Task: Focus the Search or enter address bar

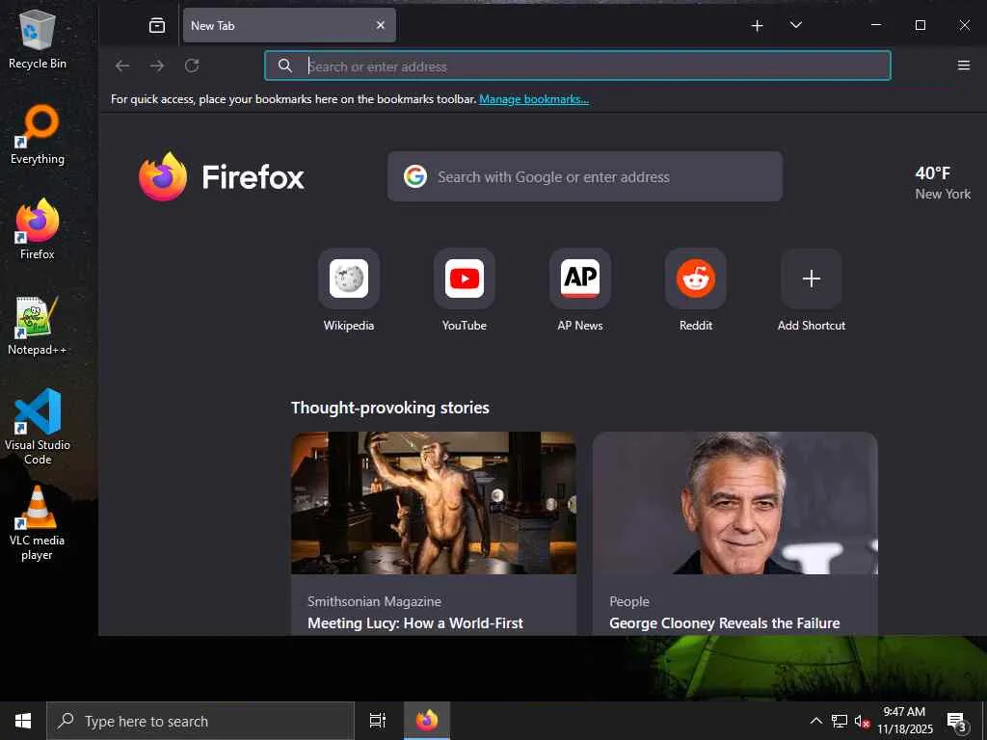Action: 577,66
